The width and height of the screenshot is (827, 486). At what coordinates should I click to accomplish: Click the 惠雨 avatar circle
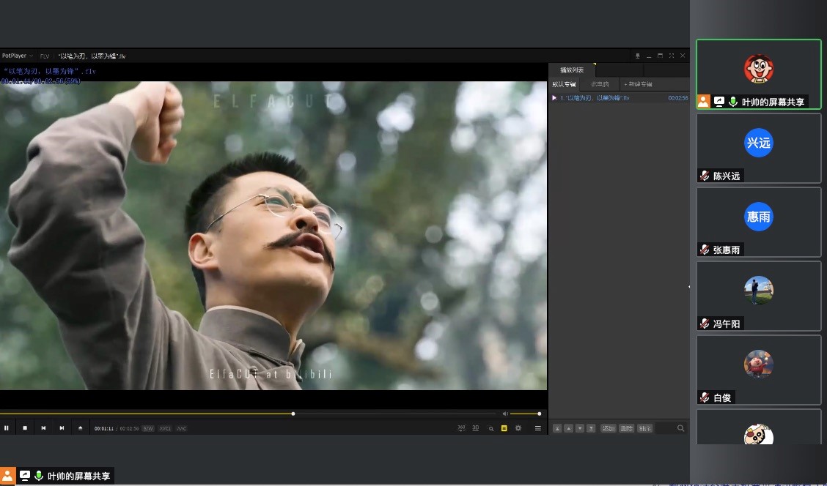coord(758,217)
